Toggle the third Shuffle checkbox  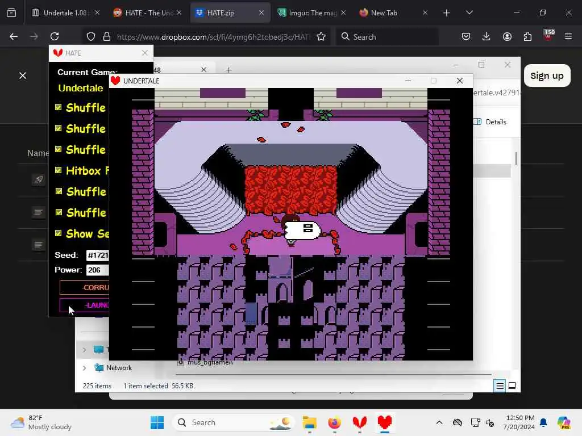click(59, 149)
